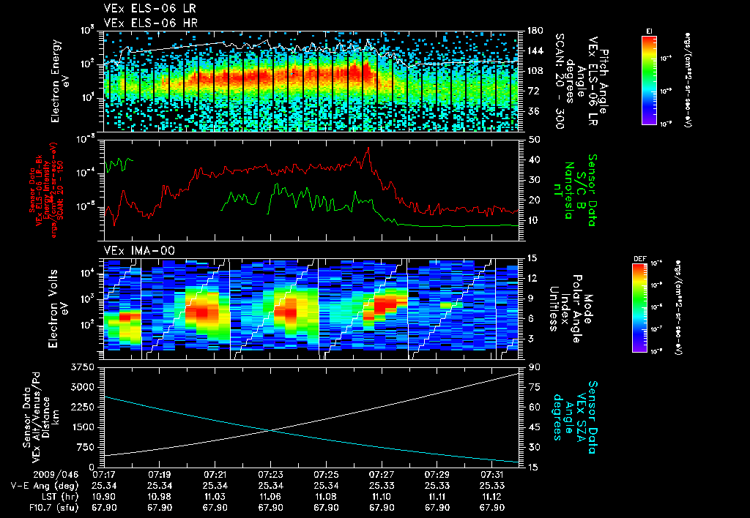Click the 50 nT tick label
Image resolution: width=750 pixels, height=518 pixels.
point(532,140)
